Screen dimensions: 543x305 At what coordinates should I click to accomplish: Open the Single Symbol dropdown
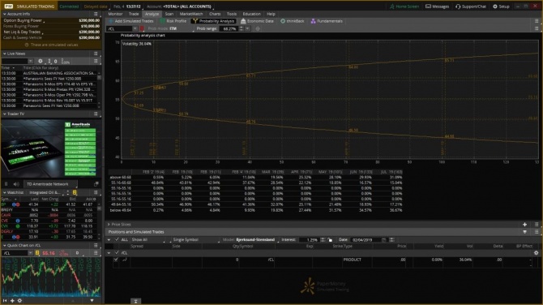click(x=195, y=240)
